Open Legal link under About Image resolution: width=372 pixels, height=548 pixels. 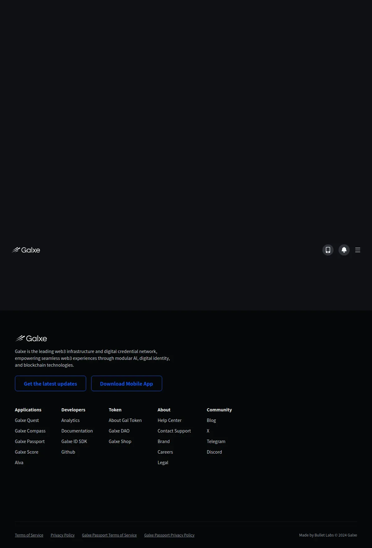pos(163,463)
